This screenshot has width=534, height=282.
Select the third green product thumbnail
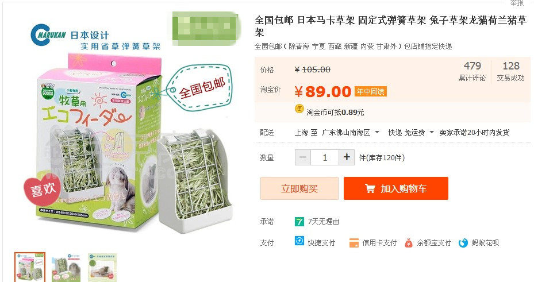102,268
